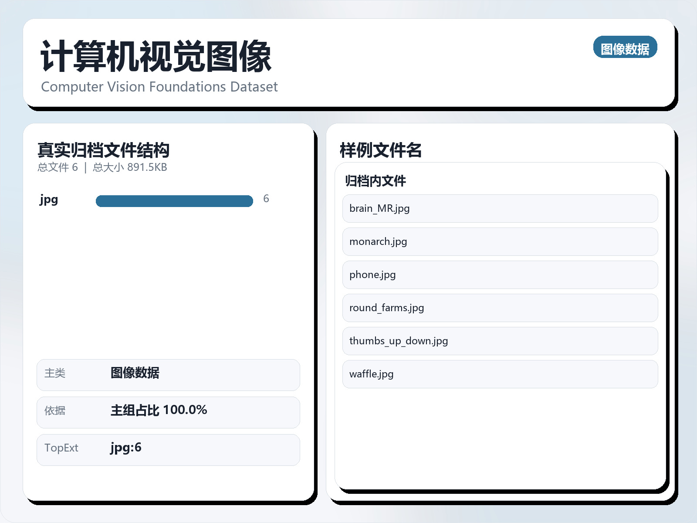Click the 图像数据 badge in the top corner
697x523 pixels.
pos(625,48)
